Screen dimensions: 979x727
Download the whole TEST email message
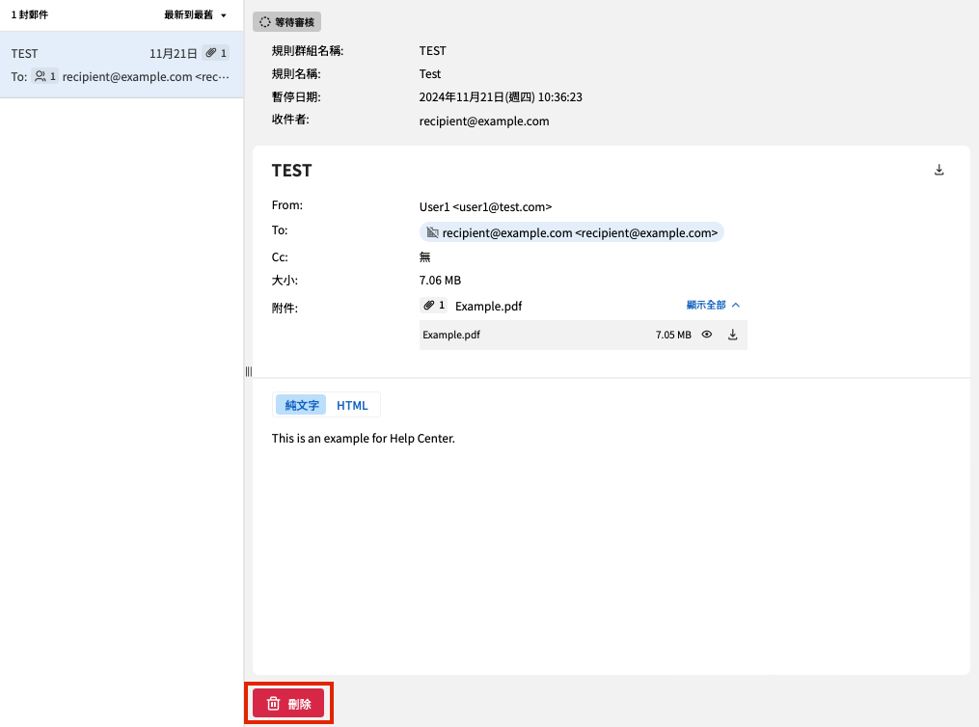click(939, 171)
